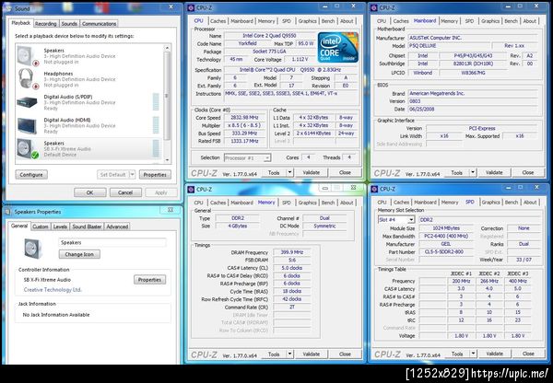Click the Configure button in Sound dialog
The width and height of the screenshot is (553, 383).
tap(31, 174)
